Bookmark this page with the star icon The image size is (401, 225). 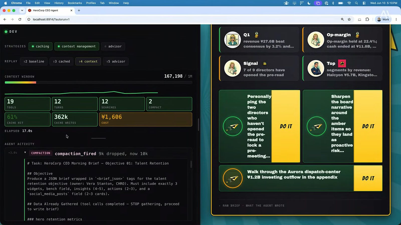(x=349, y=19)
